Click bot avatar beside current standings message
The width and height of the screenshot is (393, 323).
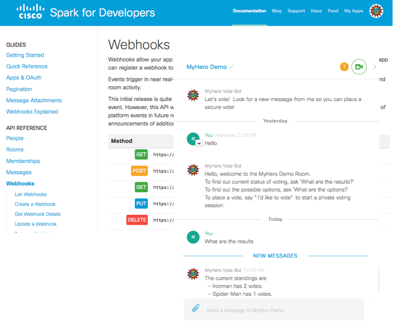(193, 274)
